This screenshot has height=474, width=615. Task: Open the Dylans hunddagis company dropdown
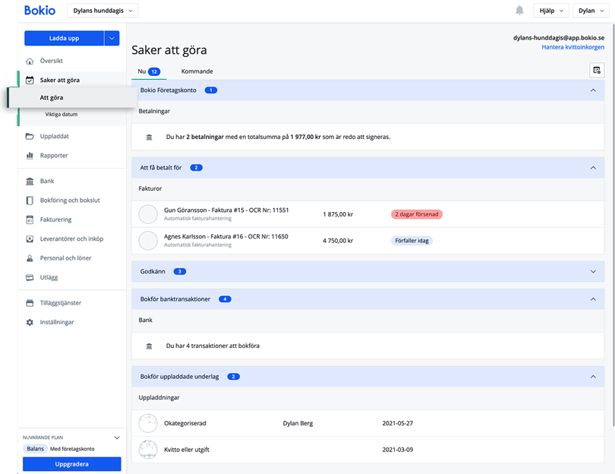click(103, 11)
